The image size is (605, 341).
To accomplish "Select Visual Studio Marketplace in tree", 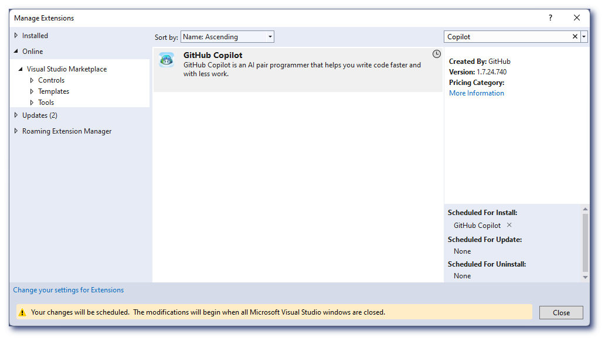I will [x=67, y=69].
